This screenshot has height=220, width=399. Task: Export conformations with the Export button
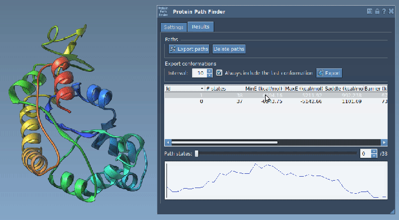(329, 73)
